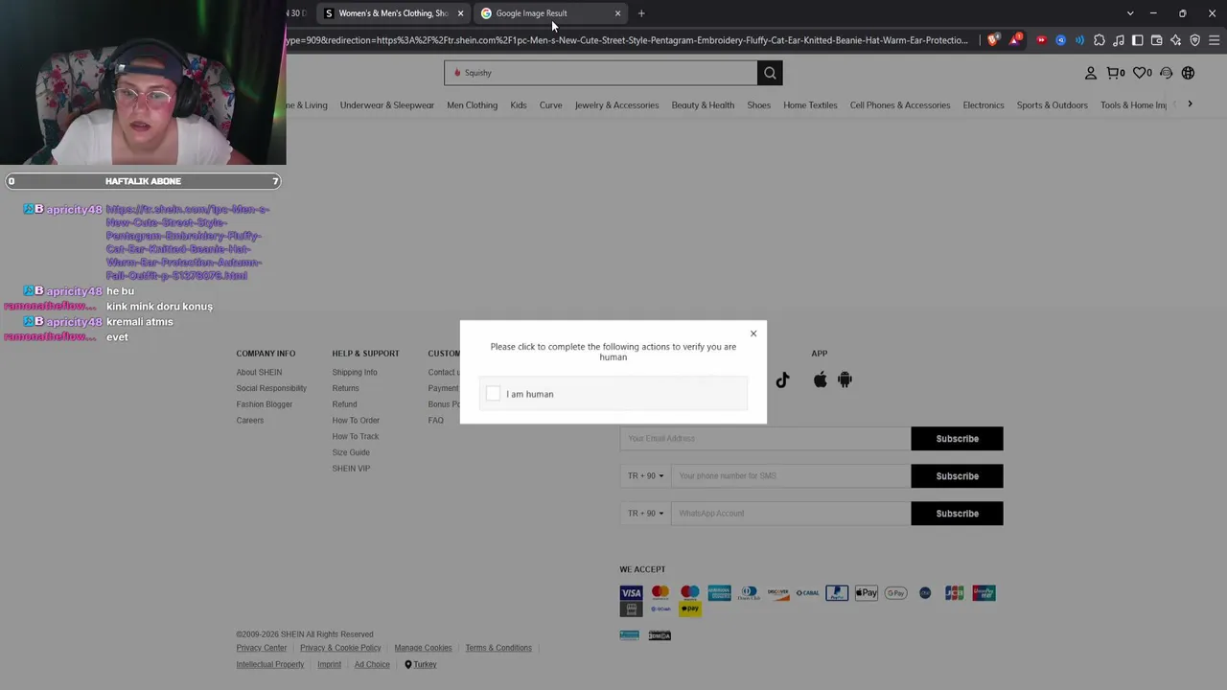Screen dimensions: 1227x690
Task: Open the Beauty & Health category
Action: (x=703, y=105)
